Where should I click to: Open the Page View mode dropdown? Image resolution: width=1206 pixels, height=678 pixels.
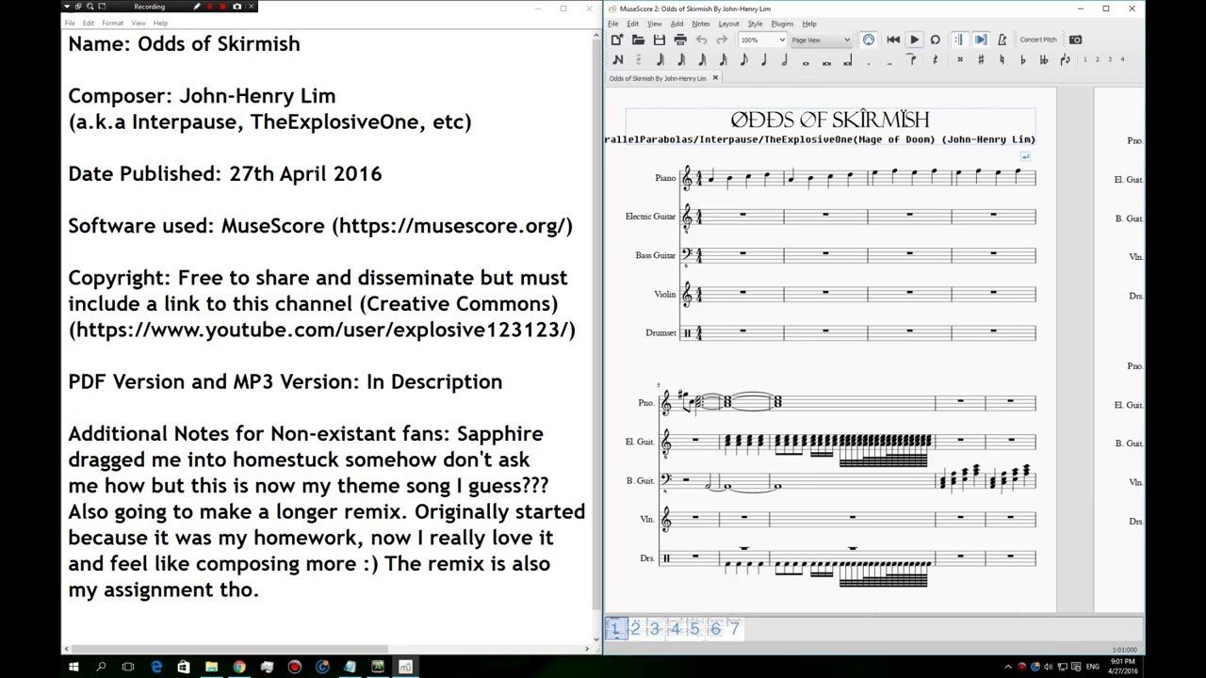(x=821, y=40)
